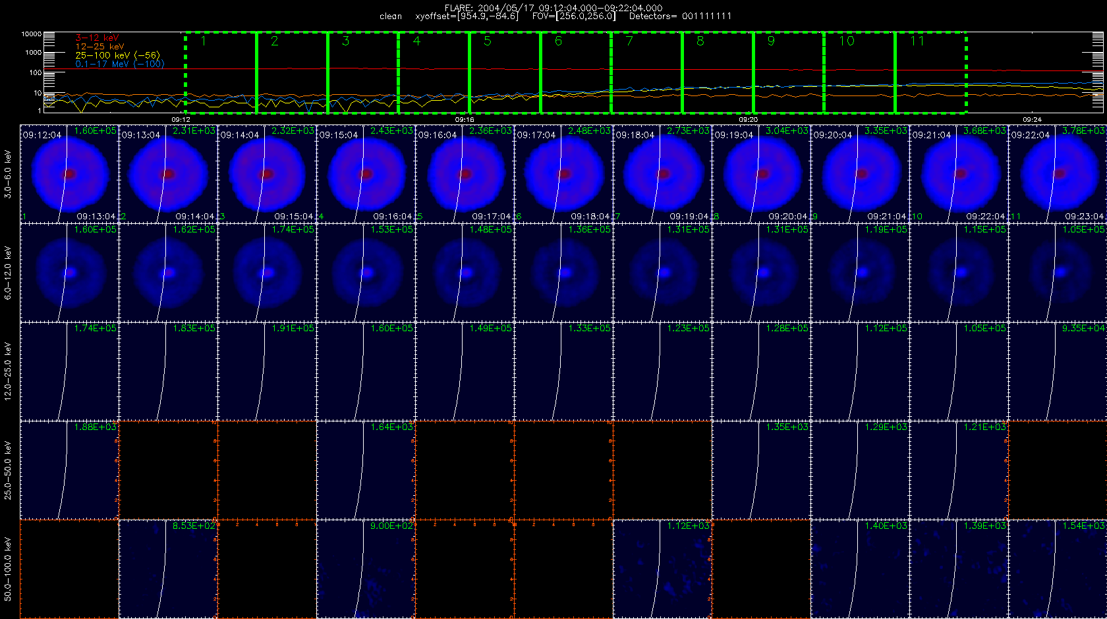Open the 12.0-25.0 keV image labeled 1.91E+05
The height and width of the screenshot is (619, 1107).
(267, 371)
